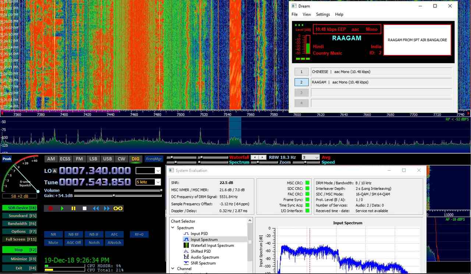Enable the Notch filter
The height and width of the screenshot is (274, 471).
click(x=94, y=242)
